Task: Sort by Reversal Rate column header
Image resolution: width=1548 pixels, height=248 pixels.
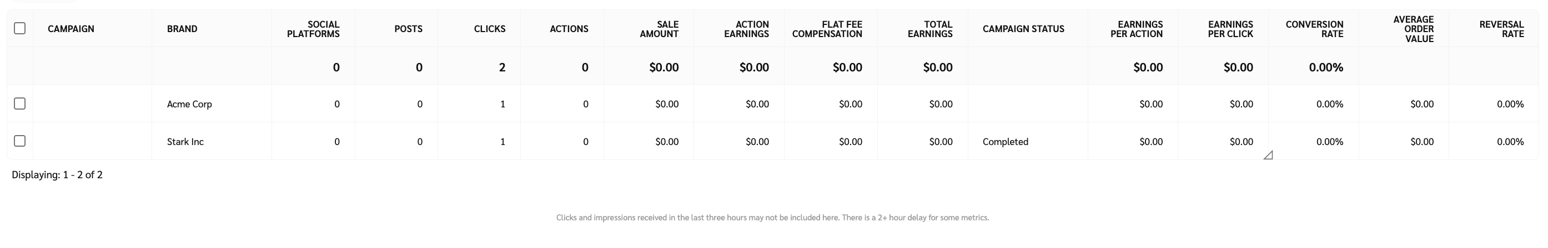Action: tap(1501, 29)
